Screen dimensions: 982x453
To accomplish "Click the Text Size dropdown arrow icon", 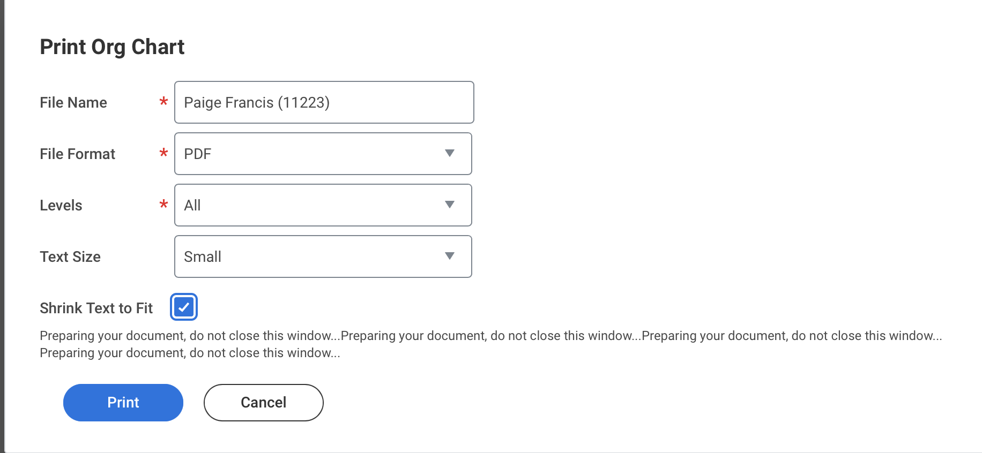I will 450,256.
